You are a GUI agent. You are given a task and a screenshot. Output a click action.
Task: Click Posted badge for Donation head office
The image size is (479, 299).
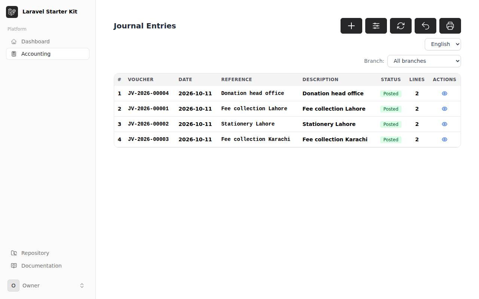click(x=391, y=94)
